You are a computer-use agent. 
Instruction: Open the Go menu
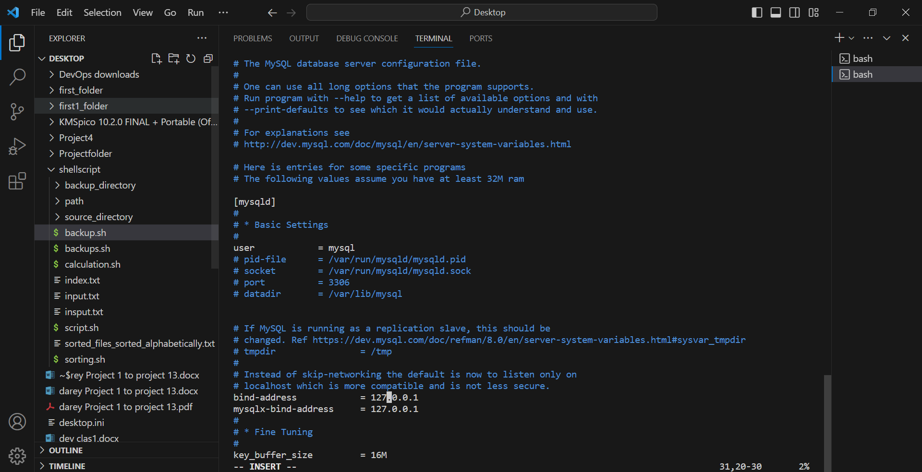[x=170, y=12]
